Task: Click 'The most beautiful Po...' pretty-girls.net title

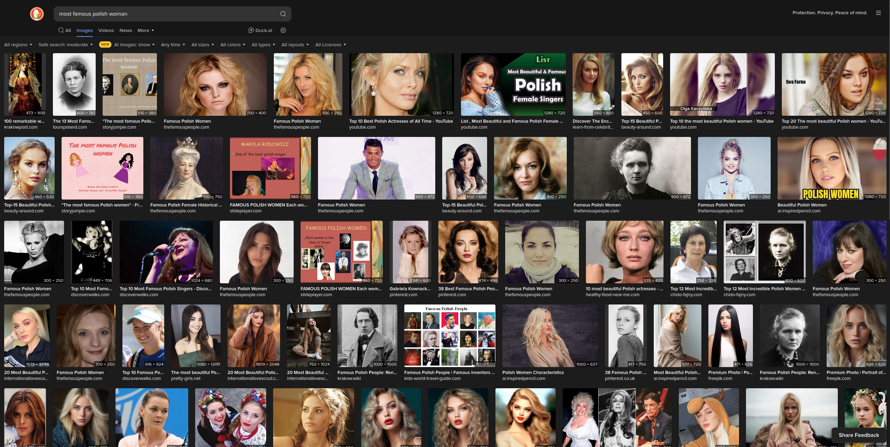Action: tap(196, 373)
